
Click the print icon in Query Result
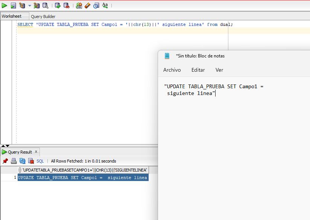click(14, 161)
